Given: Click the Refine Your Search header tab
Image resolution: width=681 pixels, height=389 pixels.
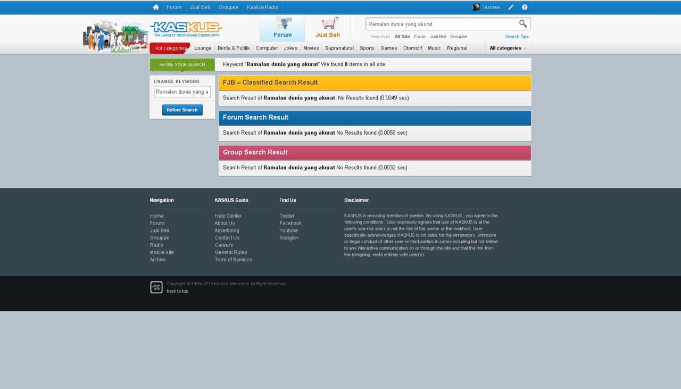Looking at the screenshot, I should (182, 64).
